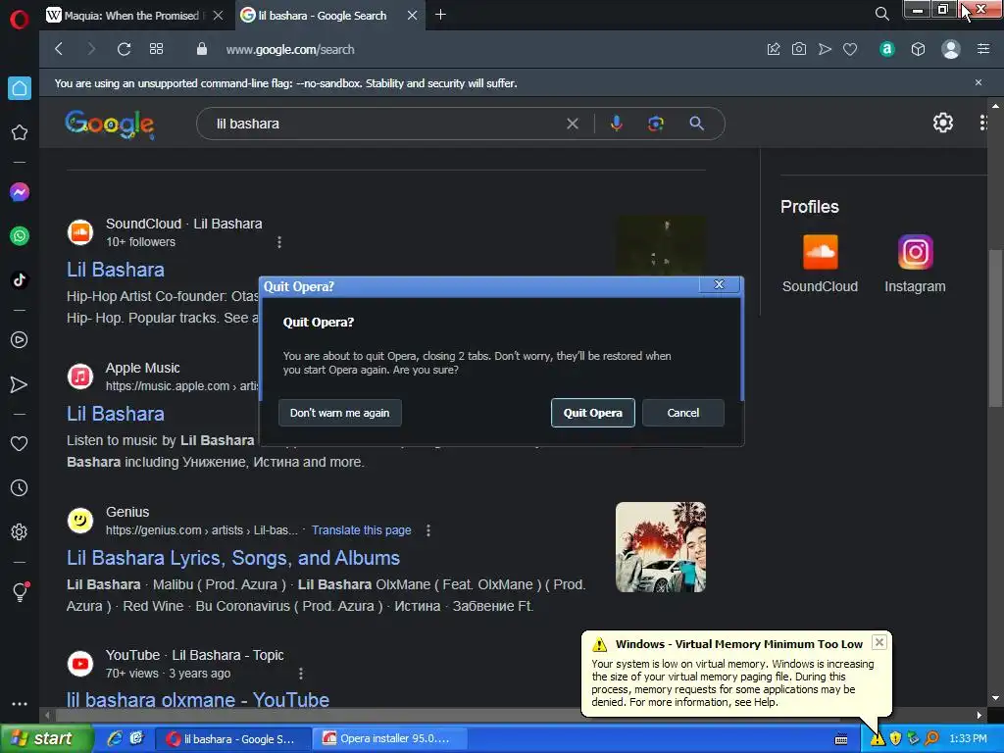The height and width of the screenshot is (753, 1004).
Task: Open the lightbulb tips icon in sidebar
Action: pyautogui.click(x=20, y=591)
